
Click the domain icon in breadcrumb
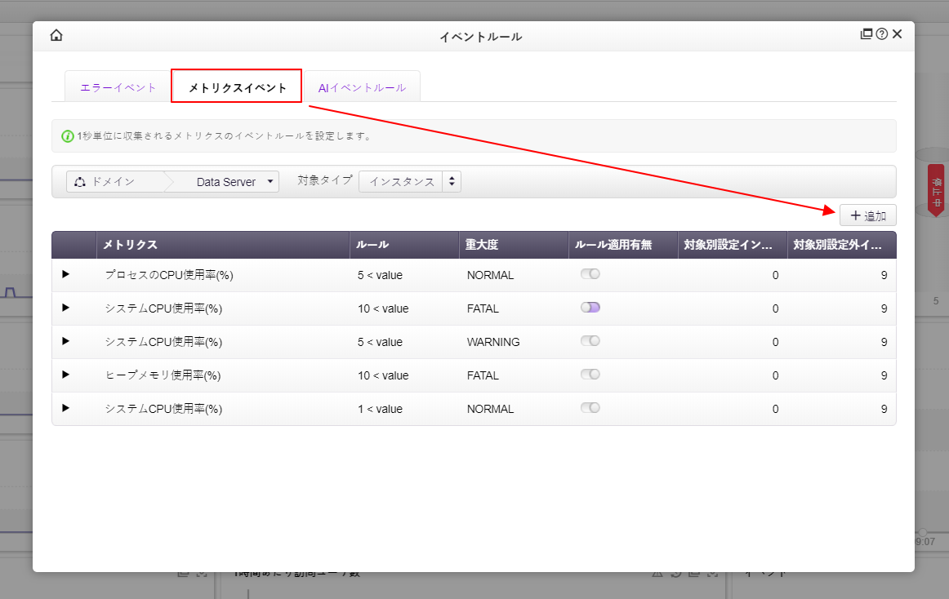pyautogui.click(x=80, y=182)
